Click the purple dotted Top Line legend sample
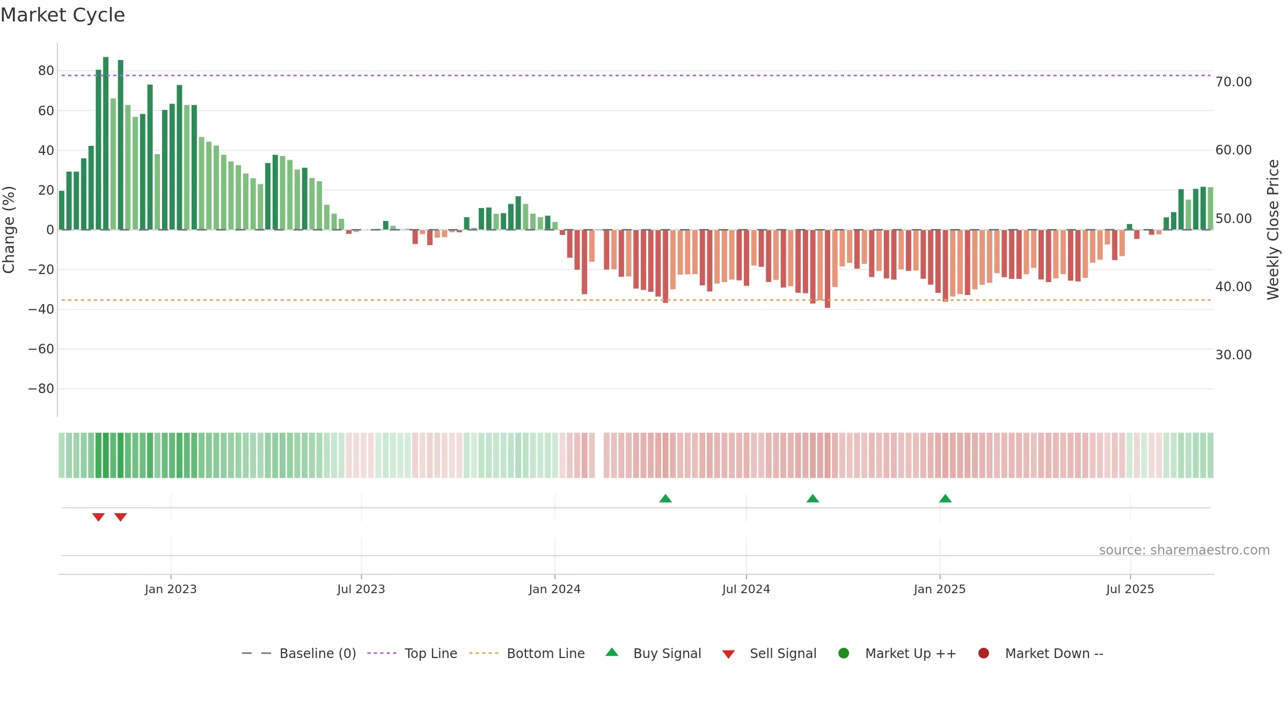The width and height of the screenshot is (1288, 724). [x=382, y=653]
